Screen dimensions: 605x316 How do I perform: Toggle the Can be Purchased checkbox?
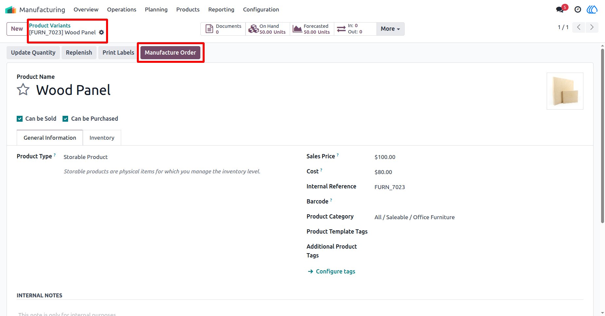[65, 119]
